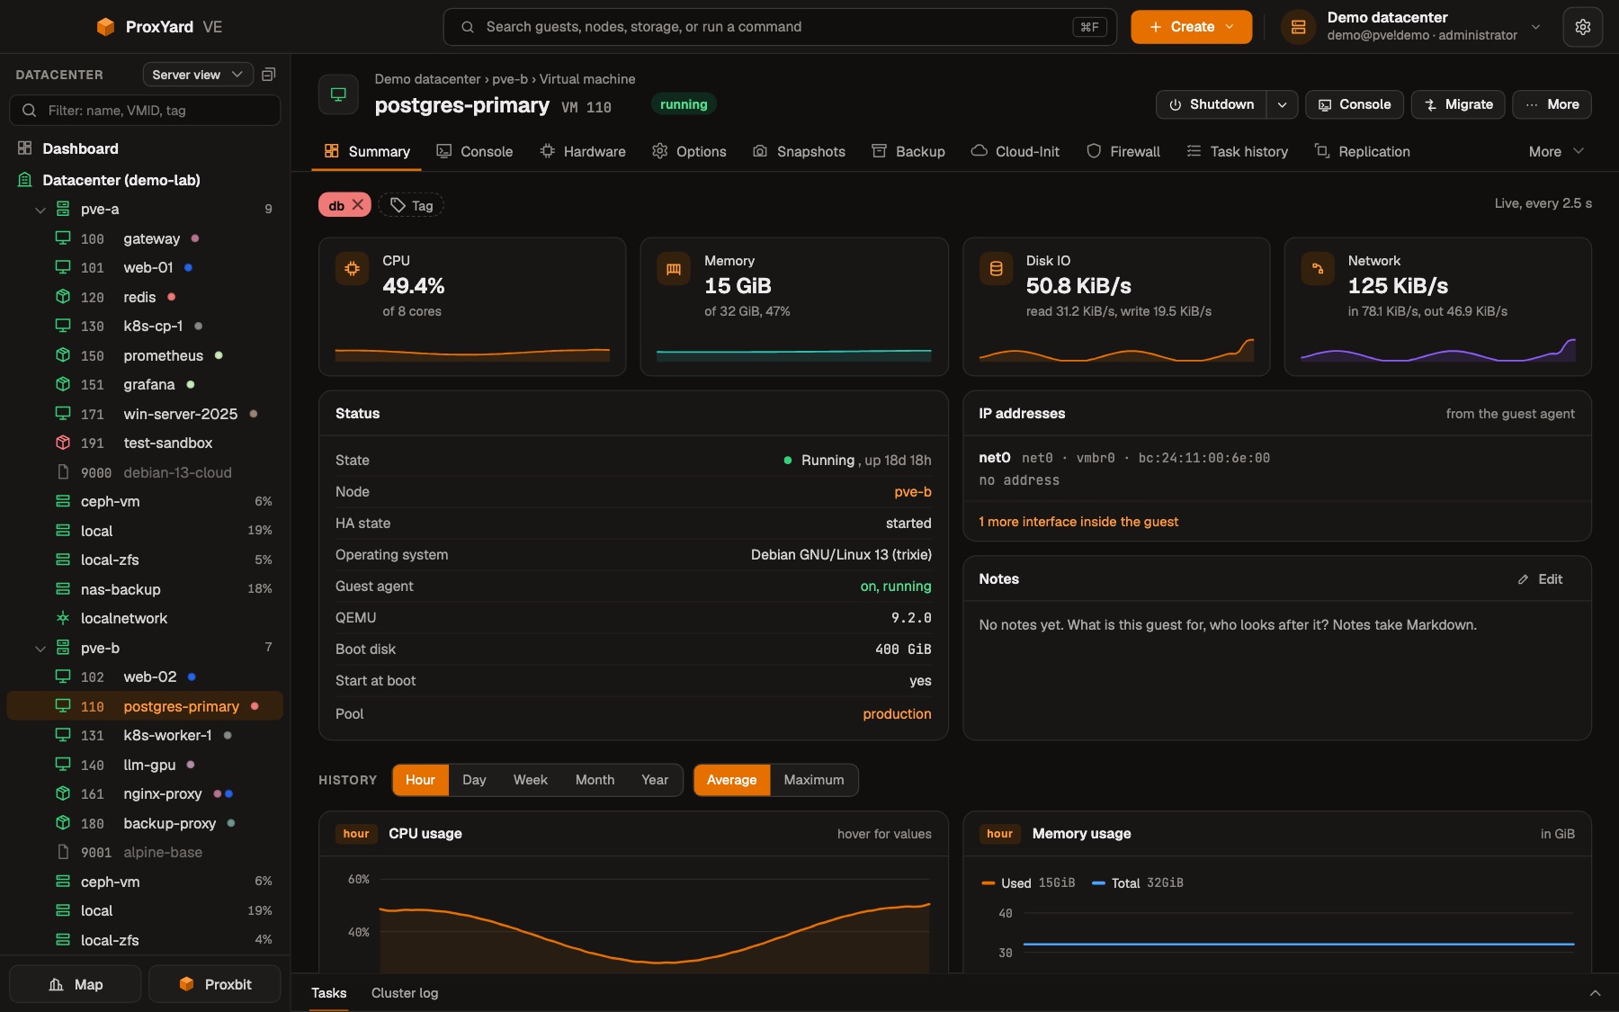Click the Disk IO database icon

996,269
